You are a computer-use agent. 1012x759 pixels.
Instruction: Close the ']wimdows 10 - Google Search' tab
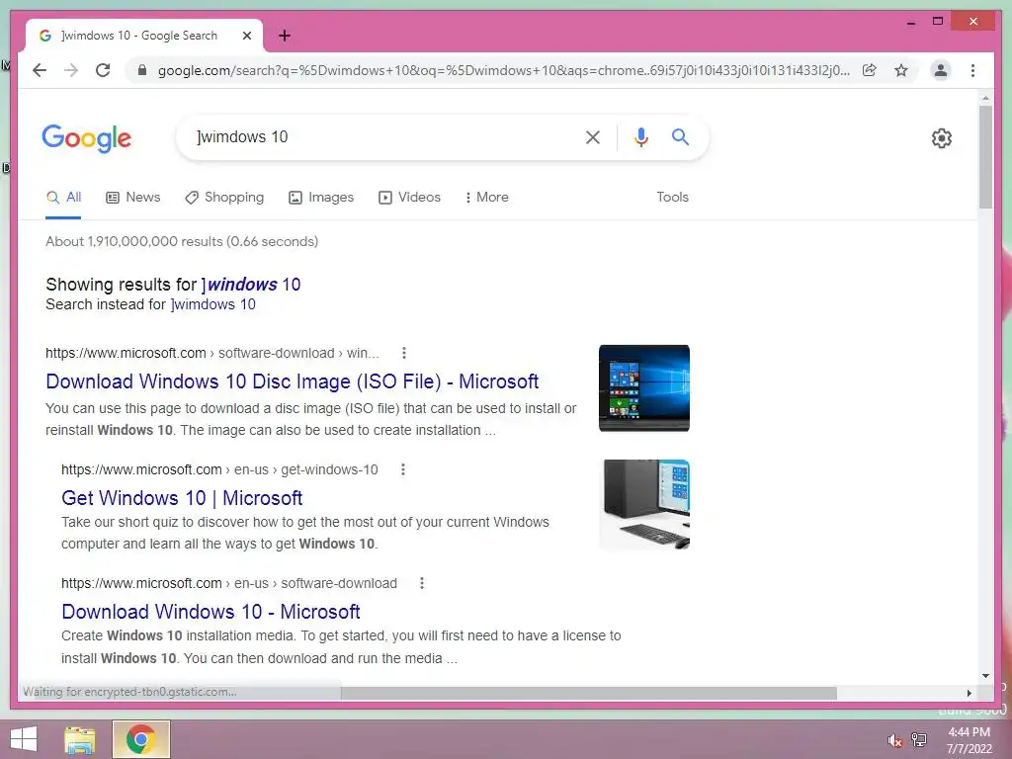point(246,36)
